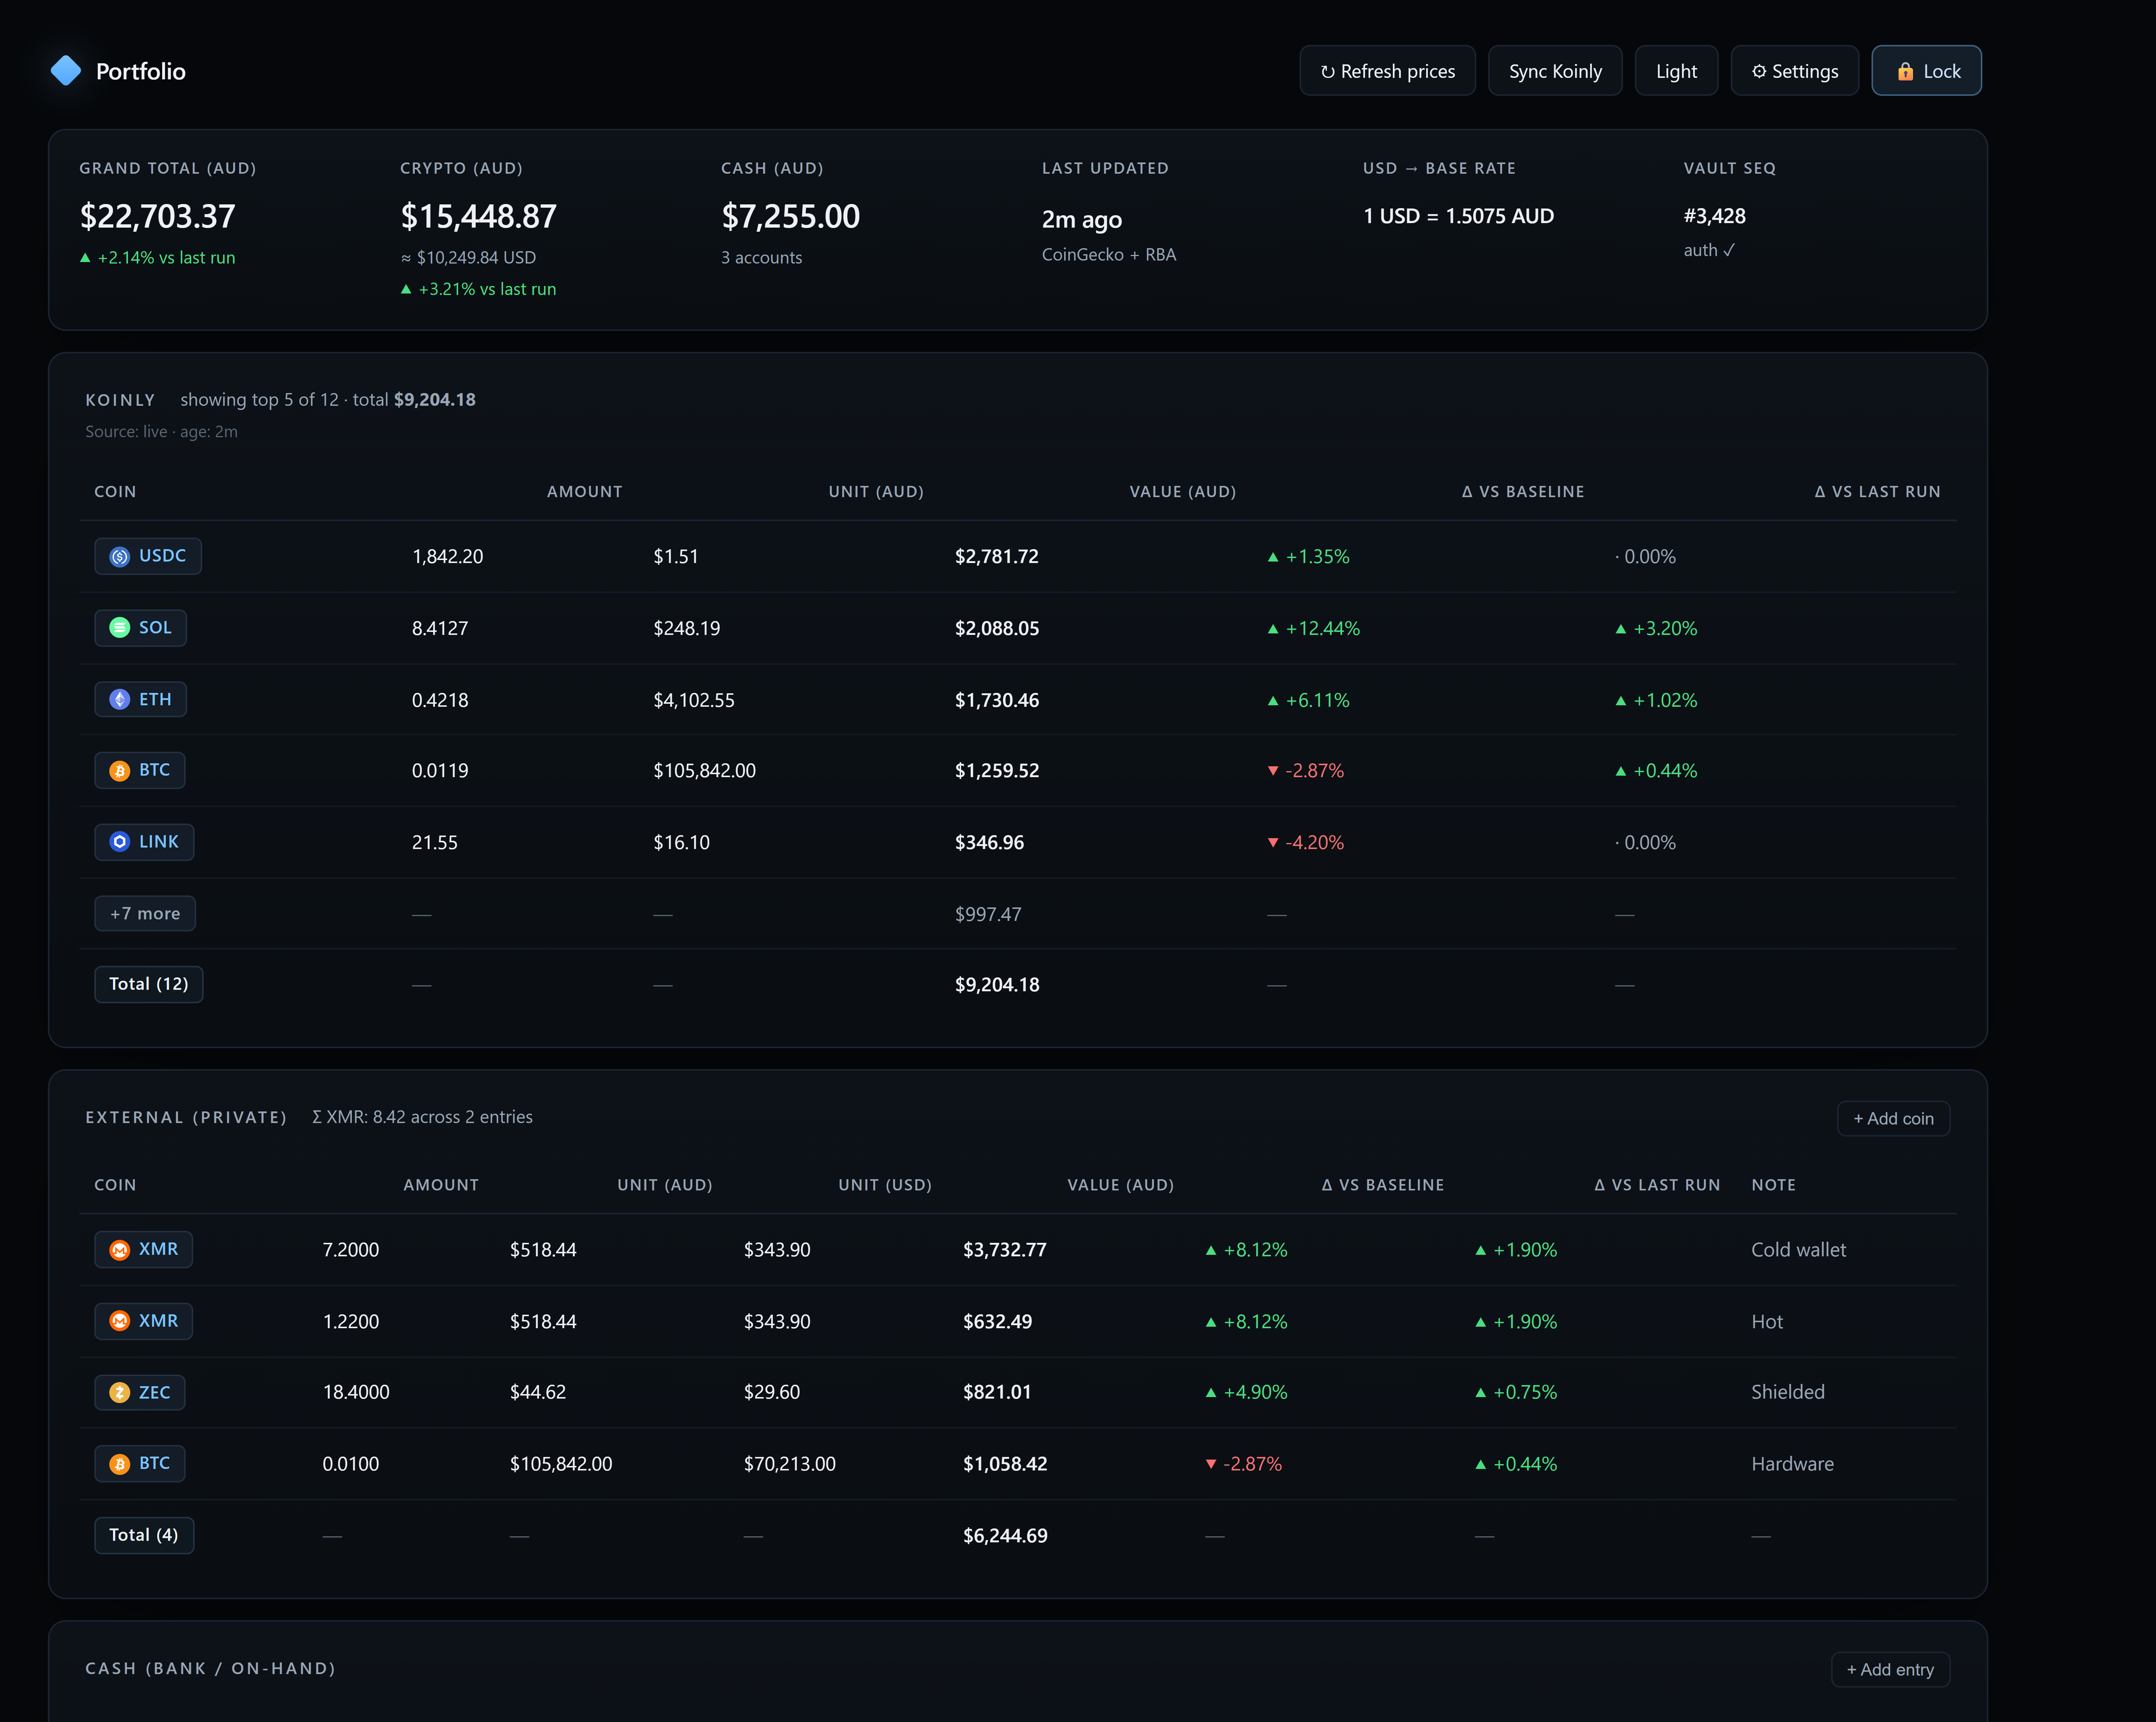This screenshot has height=1722, width=2156.
Task: Click the auth ✓ status
Action: [x=1709, y=250]
